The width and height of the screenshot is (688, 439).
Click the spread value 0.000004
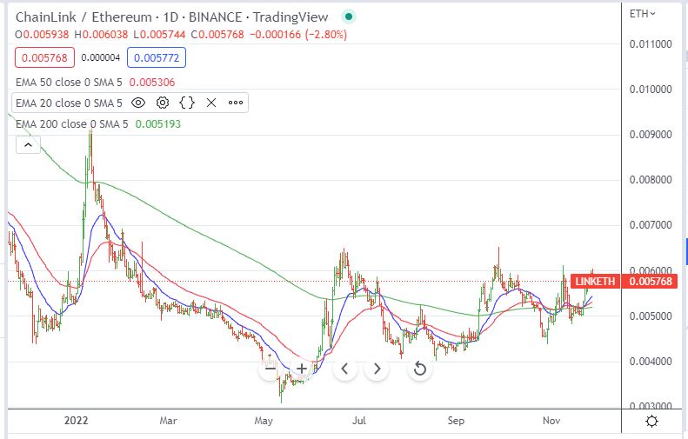pyautogui.click(x=101, y=57)
